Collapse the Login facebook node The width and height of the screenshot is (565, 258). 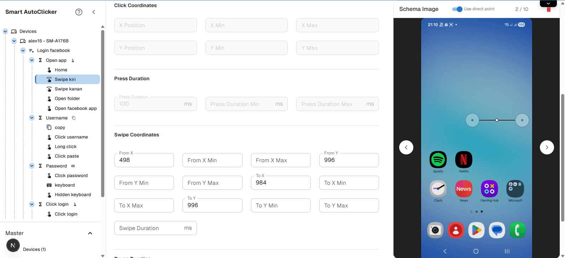point(23,51)
